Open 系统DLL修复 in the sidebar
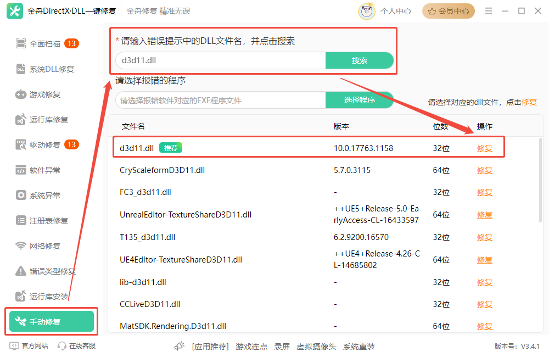The height and width of the screenshot is (357, 549). click(x=45, y=69)
